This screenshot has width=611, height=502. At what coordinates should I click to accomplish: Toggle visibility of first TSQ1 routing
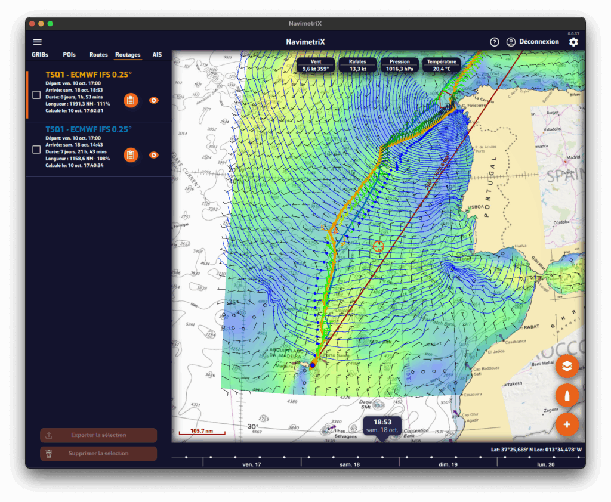(x=154, y=100)
